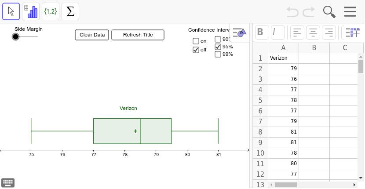Select cell A3 with value 76

click(283, 79)
